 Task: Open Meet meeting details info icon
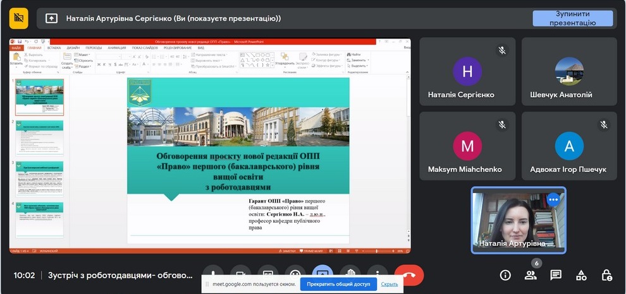point(505,275)
